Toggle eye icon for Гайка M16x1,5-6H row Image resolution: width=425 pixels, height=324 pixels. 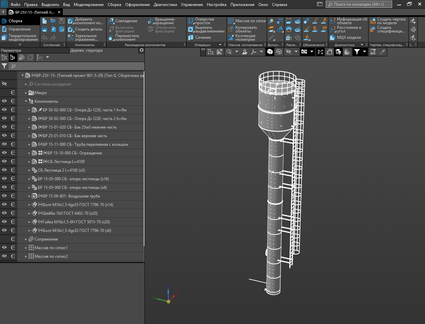(x=4, y=222)
